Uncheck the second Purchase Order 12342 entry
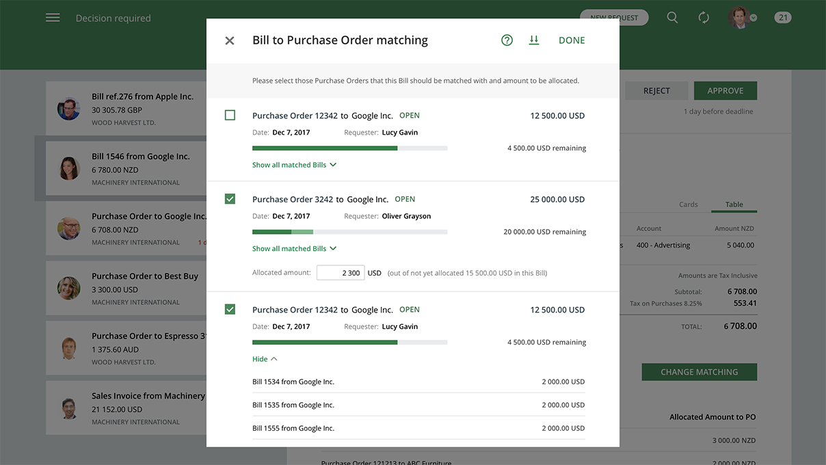The image size is (826, 465). point(230,308)
